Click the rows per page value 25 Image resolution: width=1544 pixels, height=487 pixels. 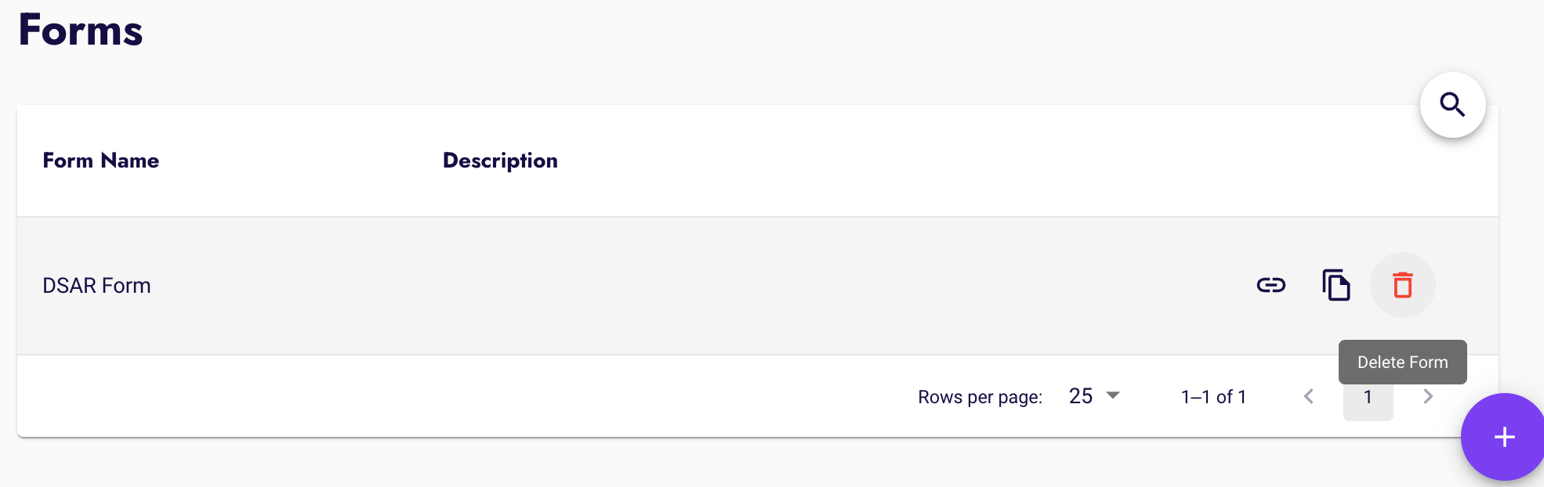point(1081,396)
